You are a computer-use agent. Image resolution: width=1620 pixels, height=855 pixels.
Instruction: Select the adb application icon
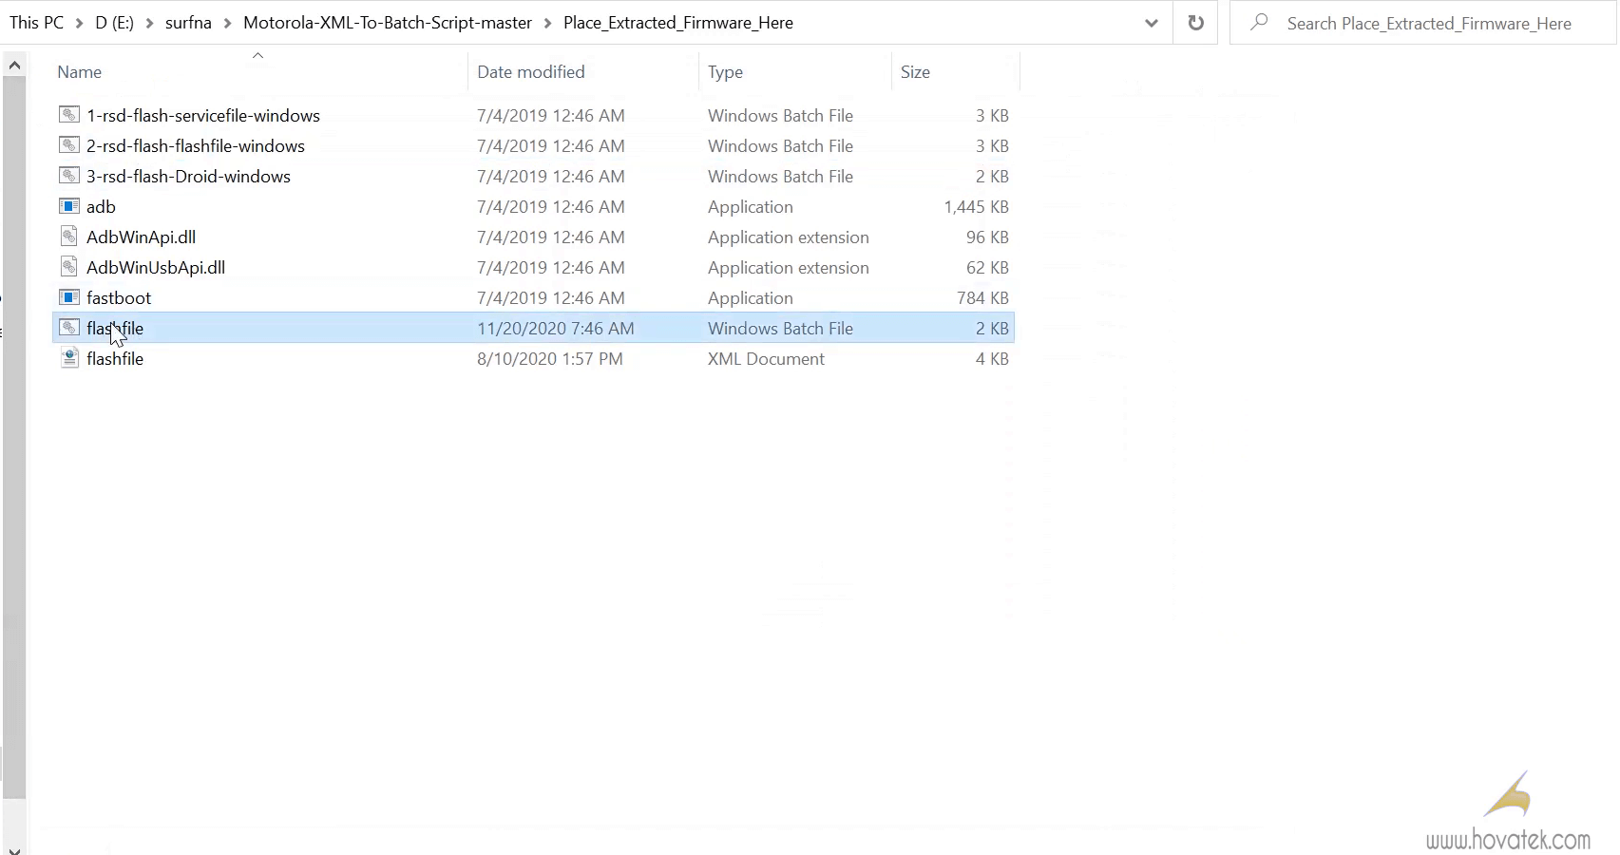coord(68,206)
